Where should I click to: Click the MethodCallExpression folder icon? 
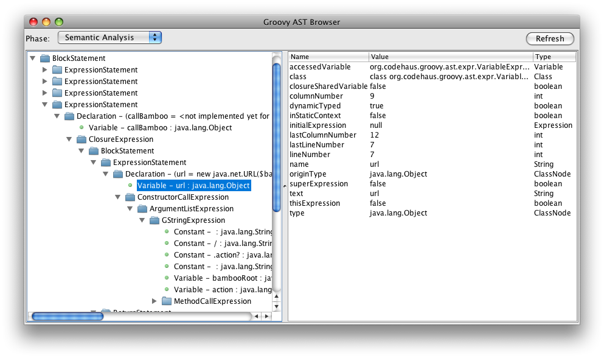(165, 301)
